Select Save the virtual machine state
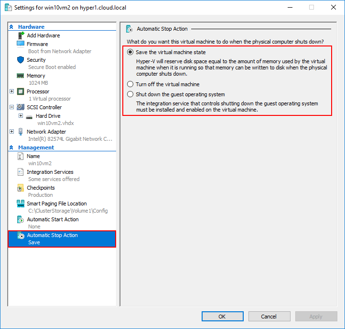 [x=130, y=52]
